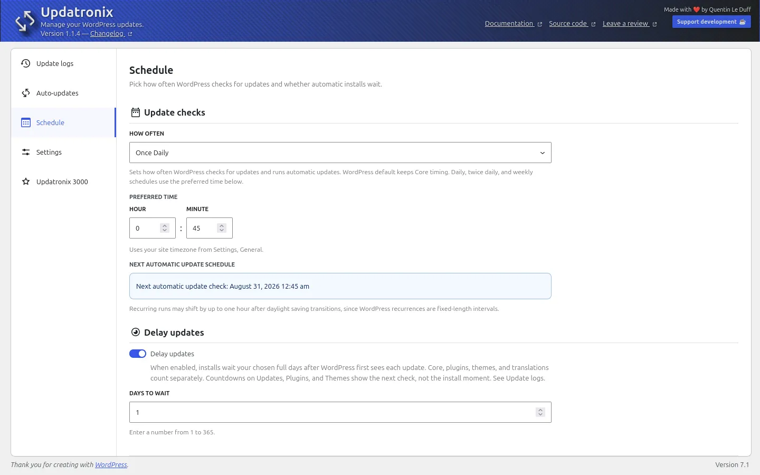
Task: Click the Support development button
Action: coord(711,22)
